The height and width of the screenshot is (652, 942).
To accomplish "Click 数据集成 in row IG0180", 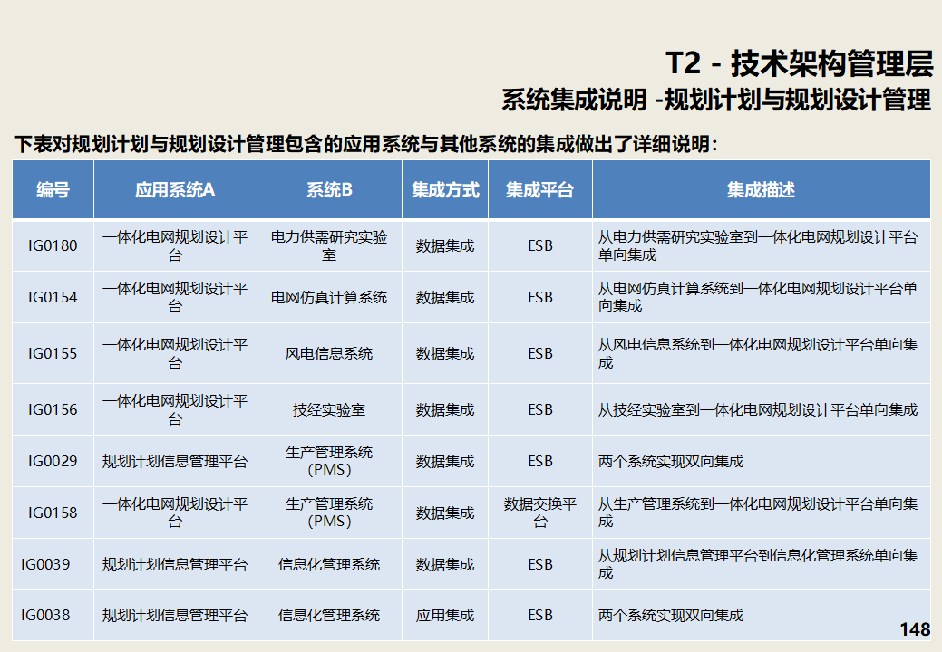I will (x=445, y=245).
